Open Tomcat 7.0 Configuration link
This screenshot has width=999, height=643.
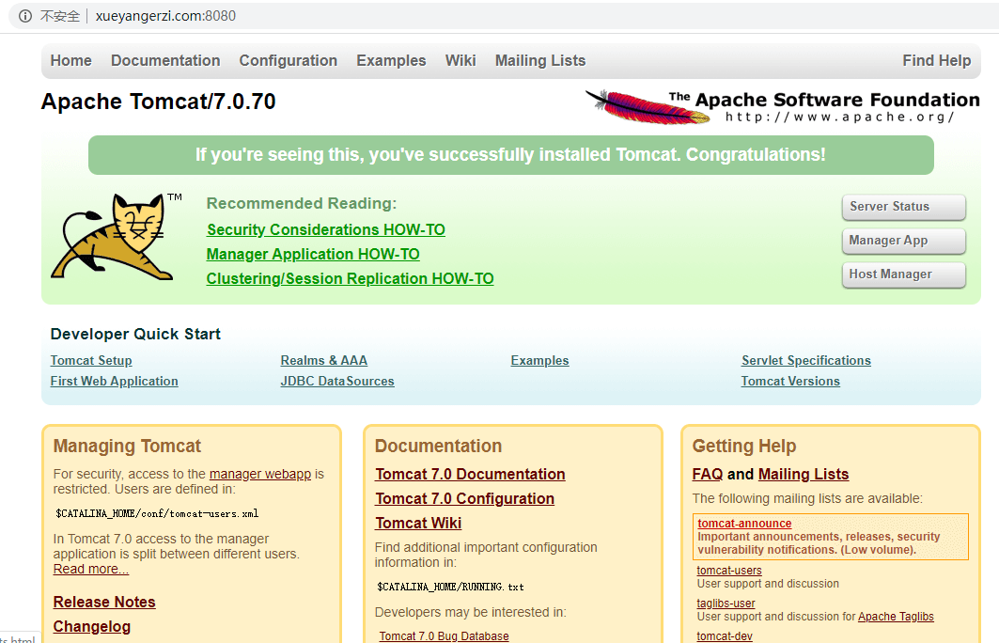coord(464,498)
